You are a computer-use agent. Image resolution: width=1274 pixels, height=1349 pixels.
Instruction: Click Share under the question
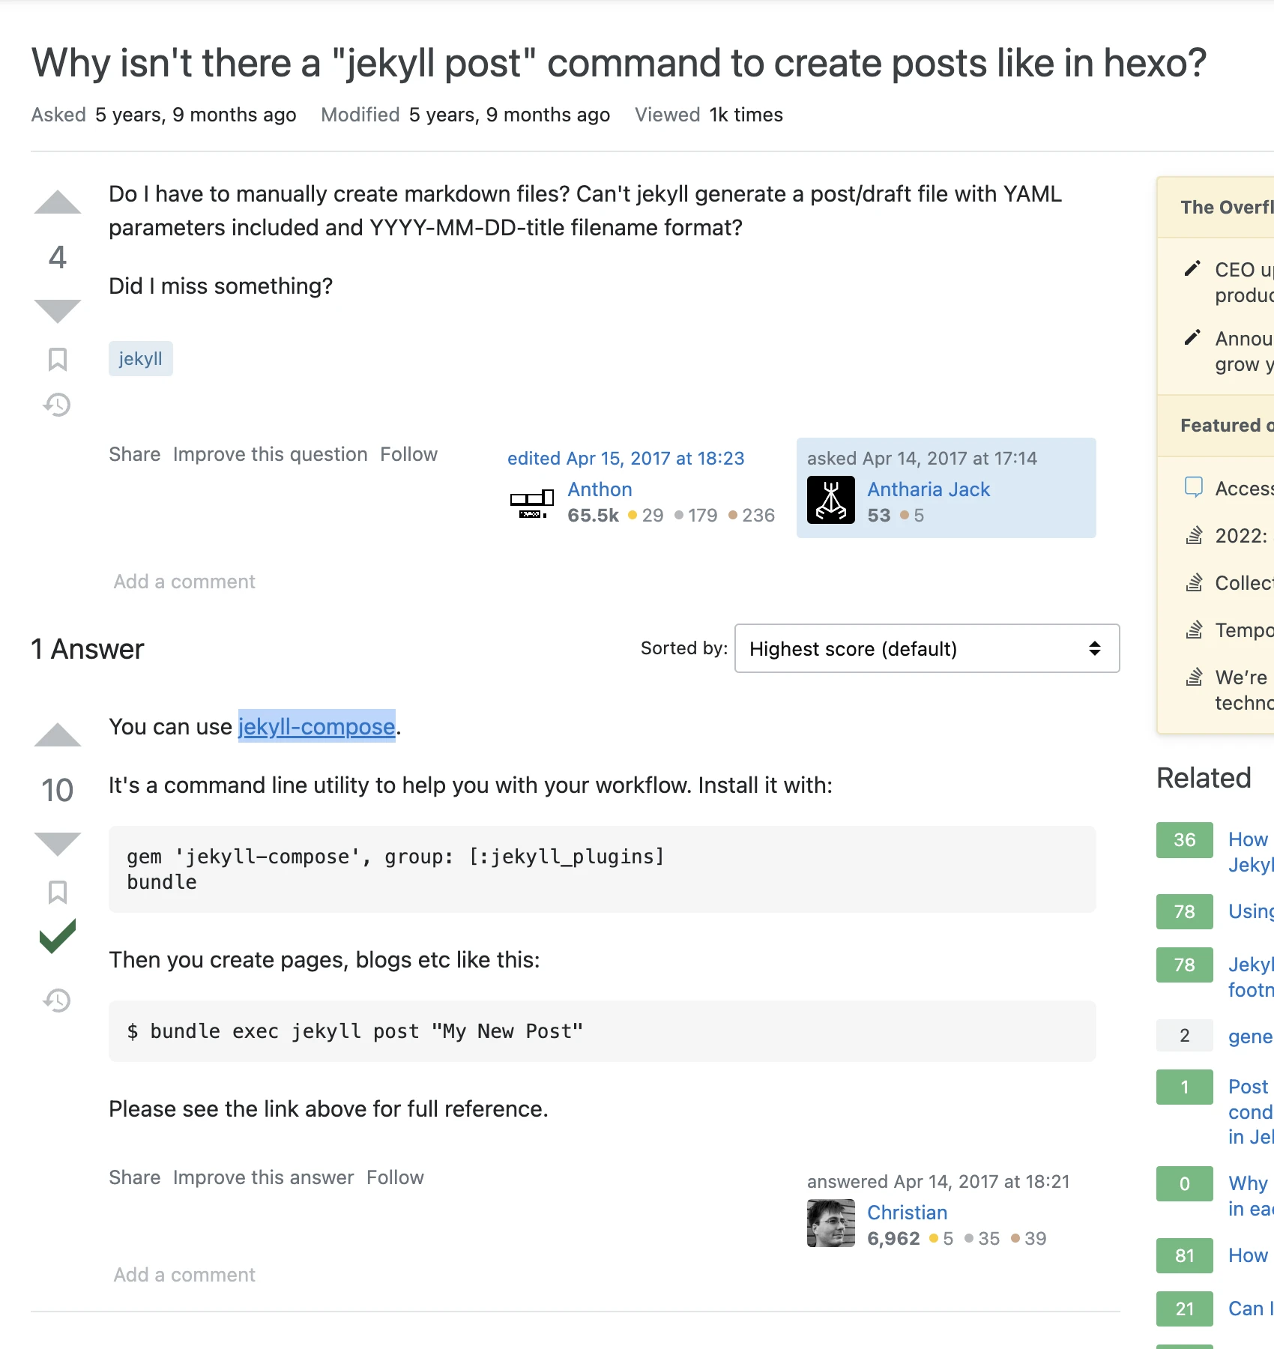coord(135,455)
